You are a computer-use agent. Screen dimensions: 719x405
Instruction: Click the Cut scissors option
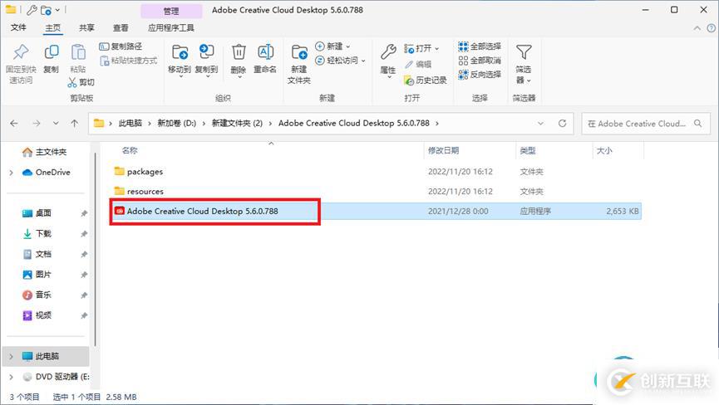(81, 82)
